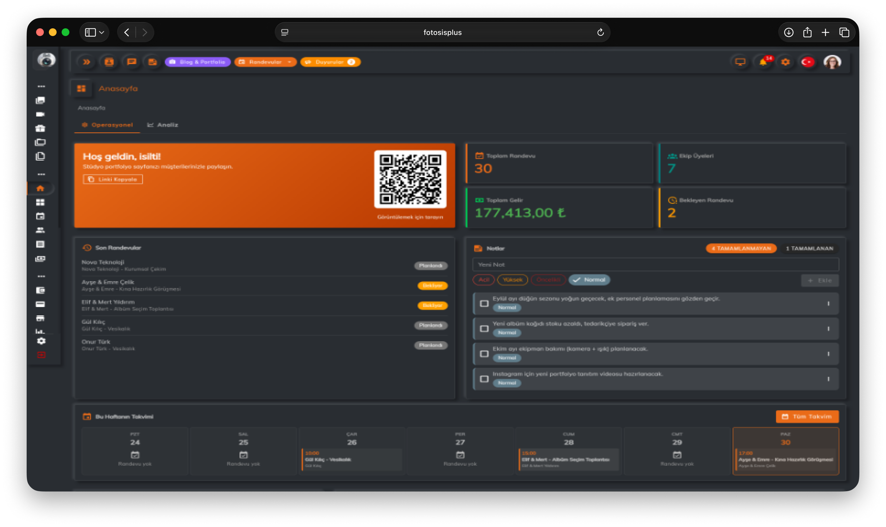This screenshot has height=527, width=886.
Task: Reload the fotosisplus page
Action: tap(600, 32)
